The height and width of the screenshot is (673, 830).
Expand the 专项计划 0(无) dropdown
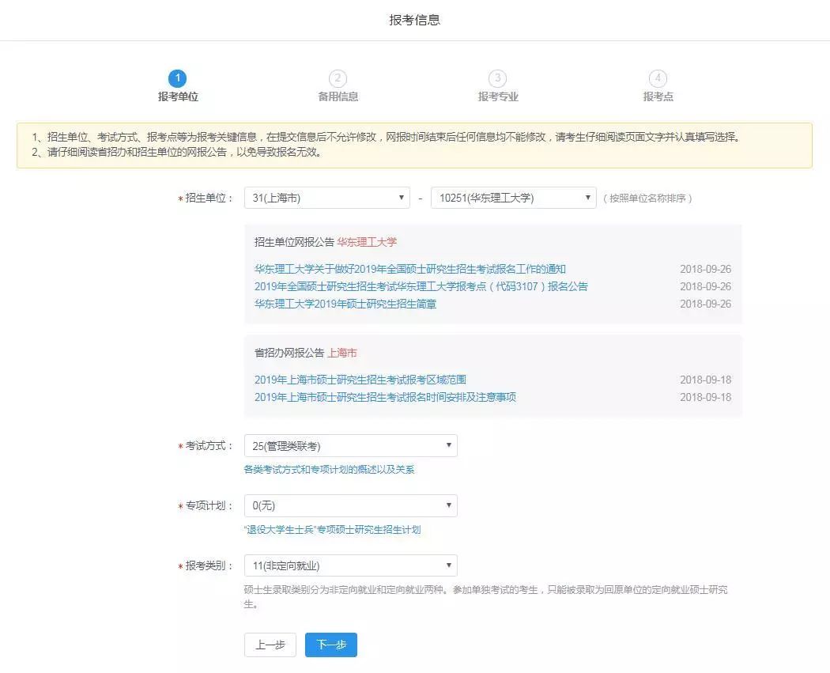(350, 506)
